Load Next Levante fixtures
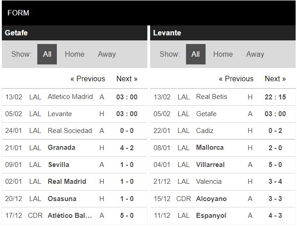297x226 pixels. click(x=275, y=79)
